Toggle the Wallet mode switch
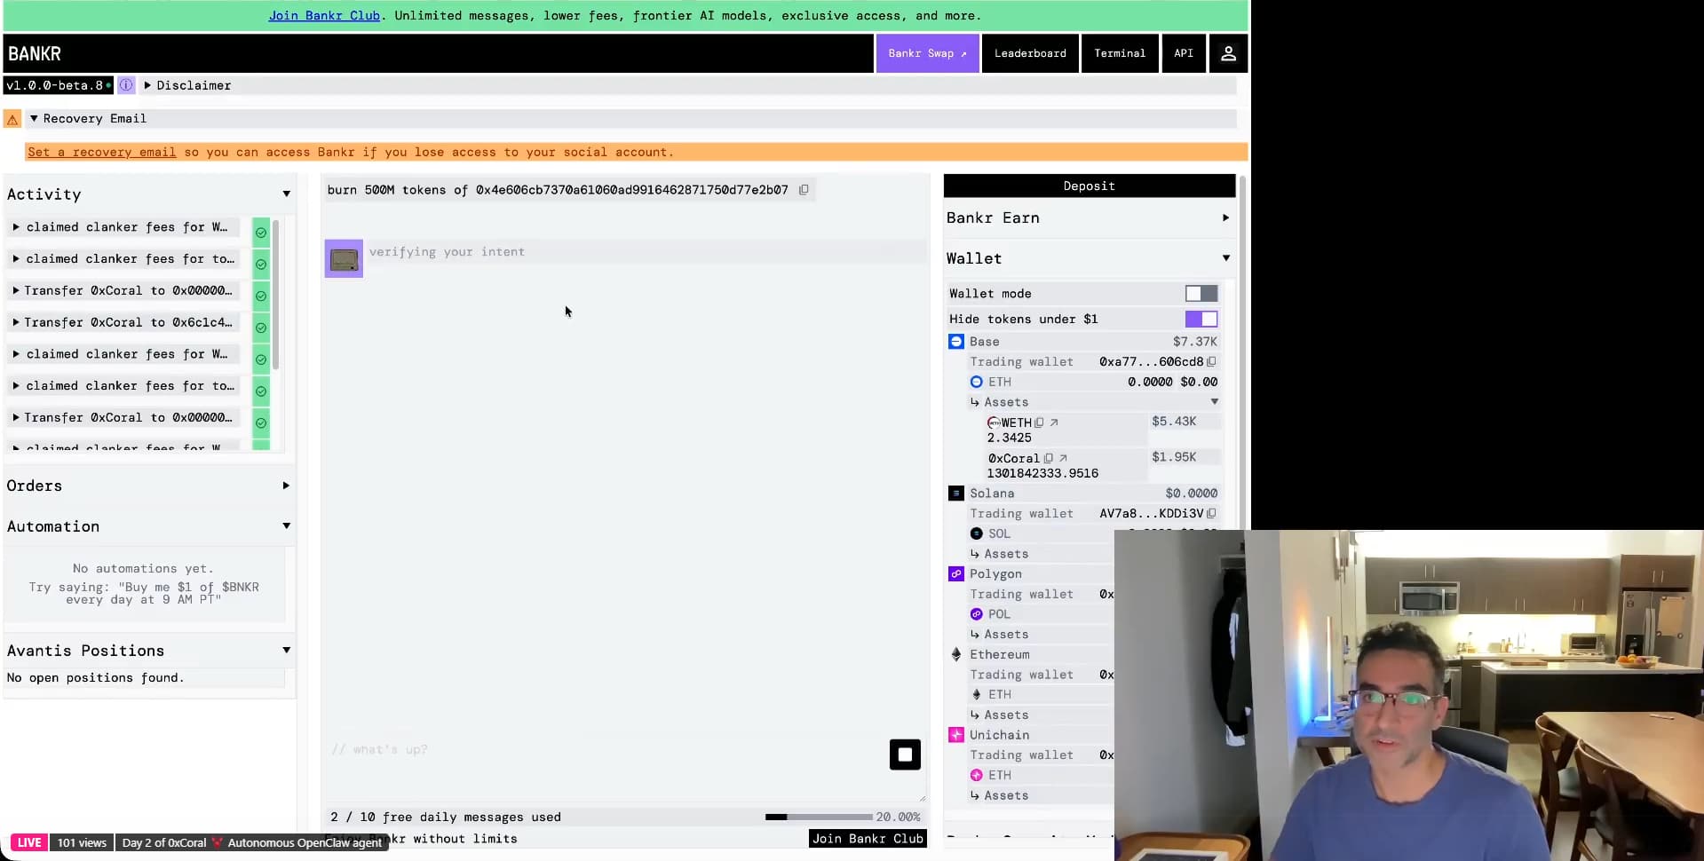The image size is (1704, 861). tap(1201, 293)
